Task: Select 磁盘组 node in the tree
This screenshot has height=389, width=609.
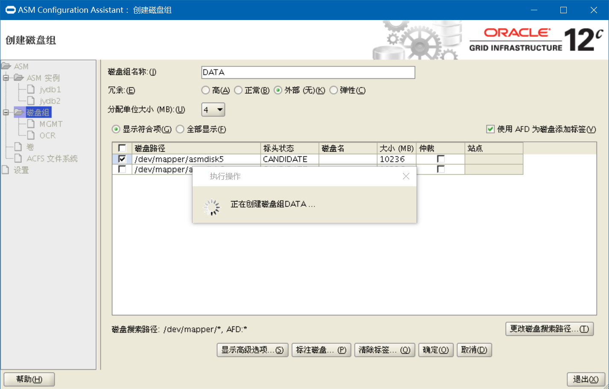Action: tap(38, 112)
